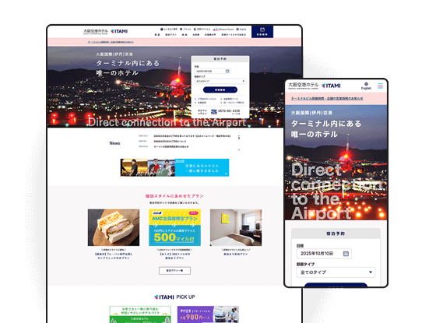Expand the room type dropdown in desktop widget
436x323 pixels.
(220, 81)
